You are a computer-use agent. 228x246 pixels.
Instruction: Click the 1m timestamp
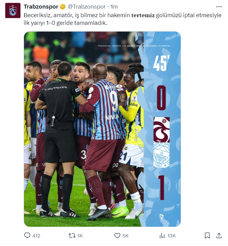click(114, 7)
